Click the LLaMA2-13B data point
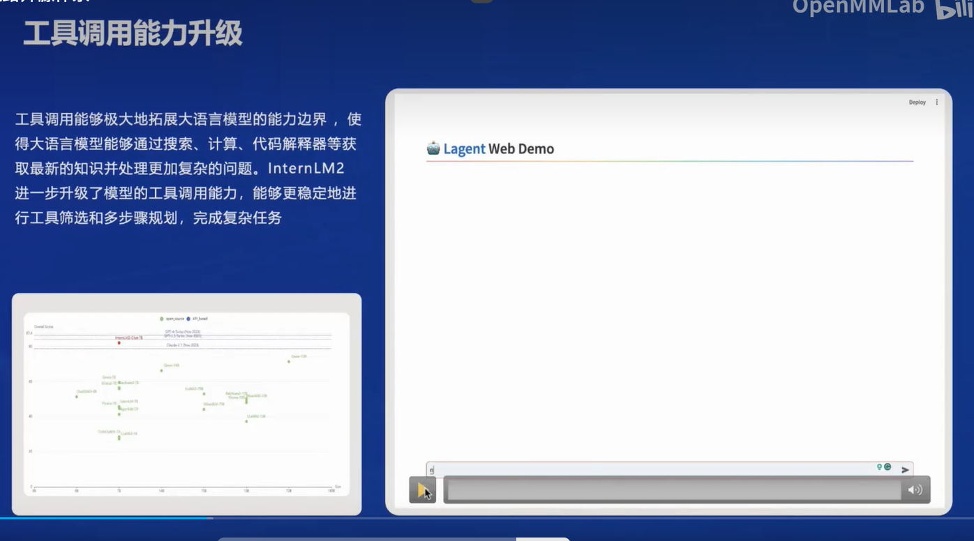The image size is (974, 541). [246, 421]
